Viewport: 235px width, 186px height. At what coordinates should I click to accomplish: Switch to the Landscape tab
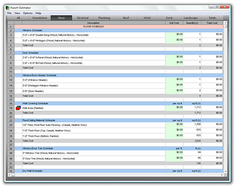(191, 18)
